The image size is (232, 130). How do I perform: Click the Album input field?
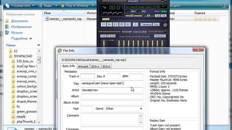pyautogui.click(x=112, y=96)
